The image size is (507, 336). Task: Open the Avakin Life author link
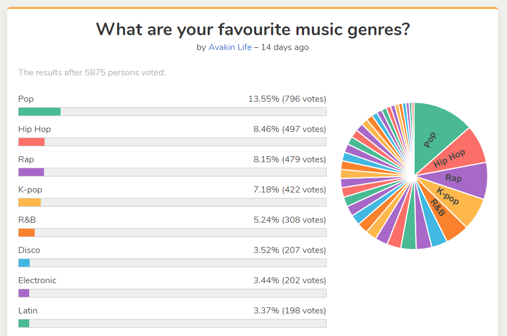230,47
